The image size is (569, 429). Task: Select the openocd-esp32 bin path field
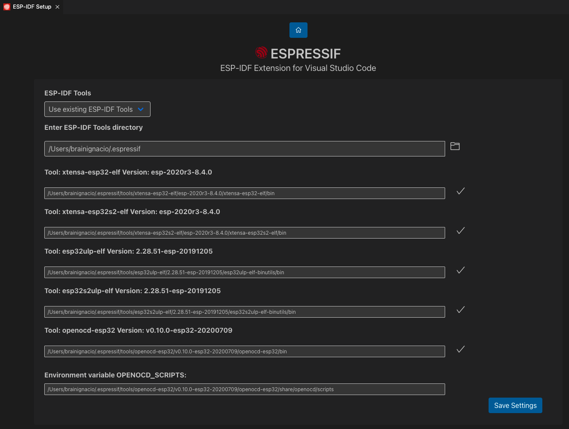pos(244,351)
